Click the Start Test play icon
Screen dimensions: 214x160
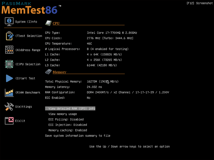9,78
